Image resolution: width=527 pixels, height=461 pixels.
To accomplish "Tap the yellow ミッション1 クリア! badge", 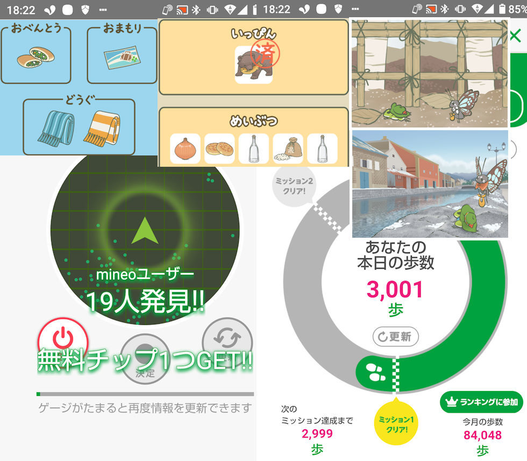I will 396,423.
